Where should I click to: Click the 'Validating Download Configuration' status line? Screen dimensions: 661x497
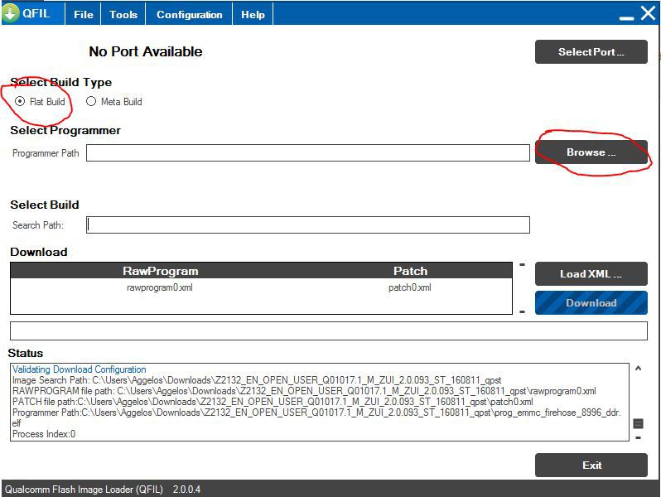coord(80,369)
